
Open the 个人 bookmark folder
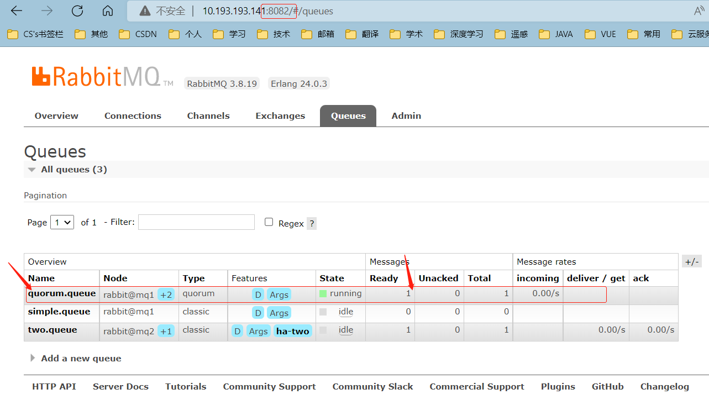[185, 34]
